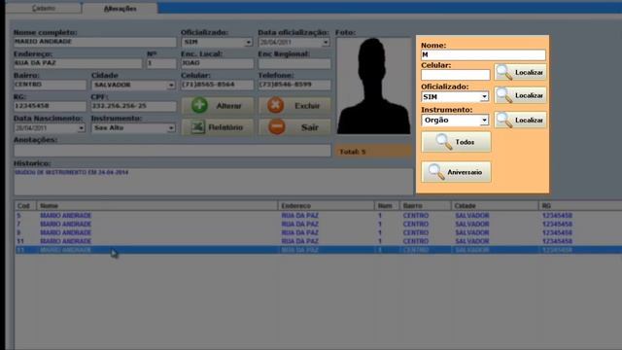The height and width of the screenshot is (350, 622).
Task: Click the magnifier icon beside Oficializado Localizar
Action: pyautogui.click(x=504, y=95)
